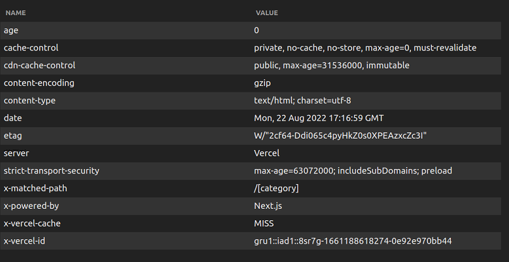Select the age value 0
Image resolution: width=509 pixels, height=262 pixels.
pos(257,30)
